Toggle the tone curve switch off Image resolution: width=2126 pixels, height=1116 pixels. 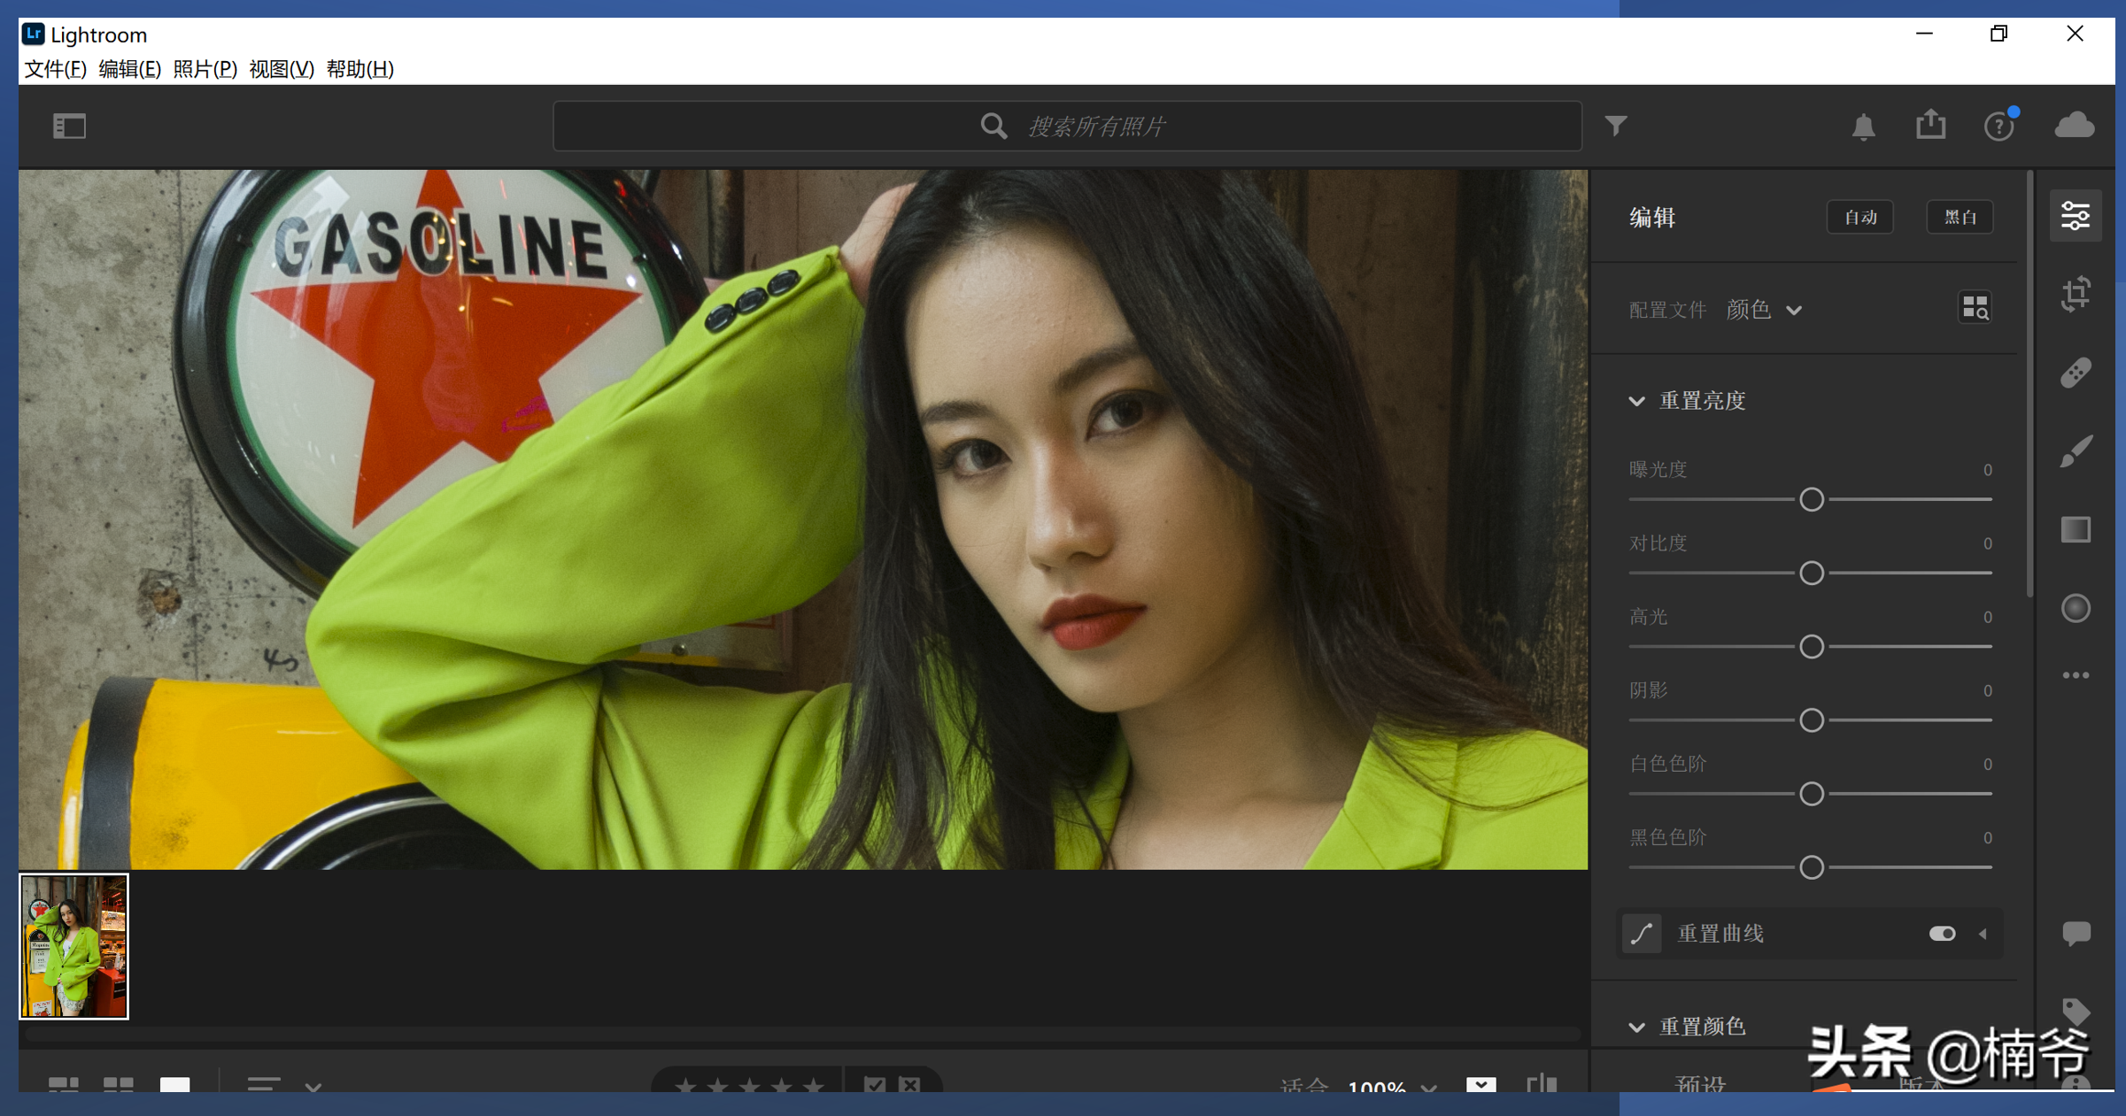pos(1942,934)
